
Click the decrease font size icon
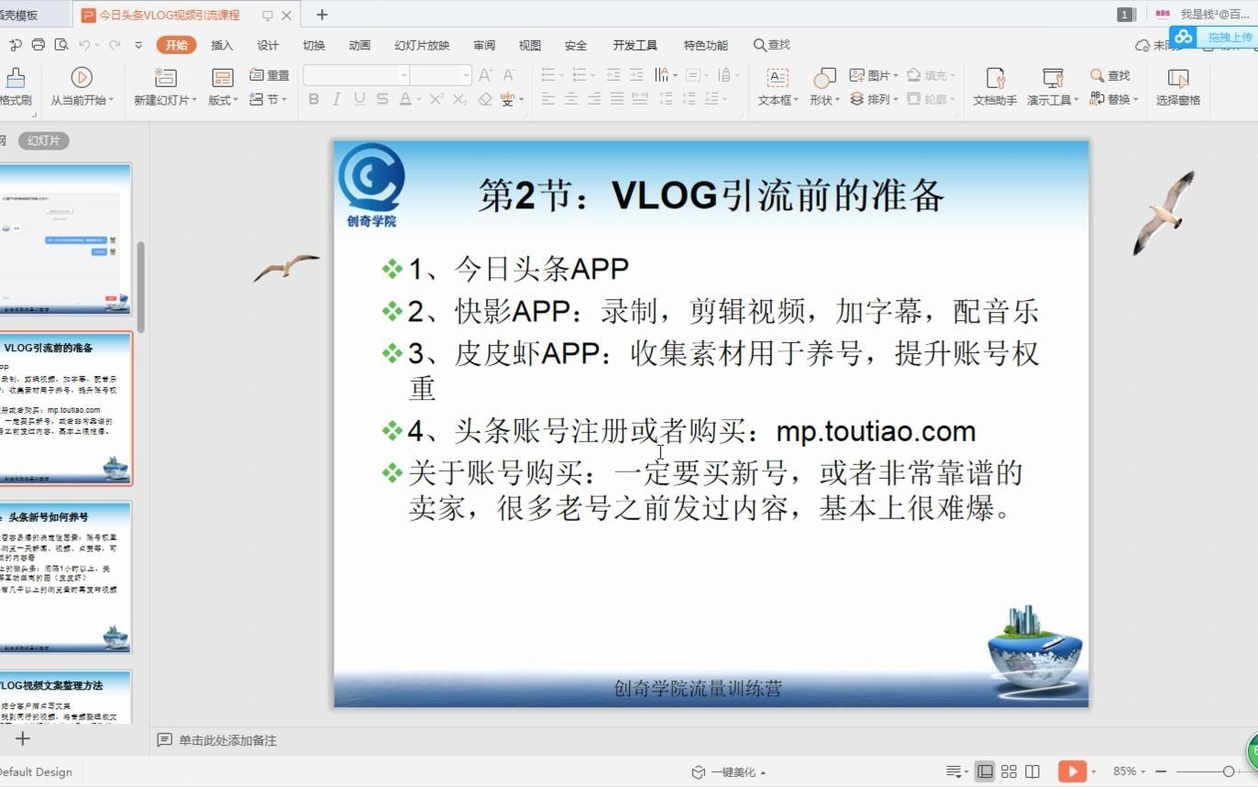coord(510,75)
